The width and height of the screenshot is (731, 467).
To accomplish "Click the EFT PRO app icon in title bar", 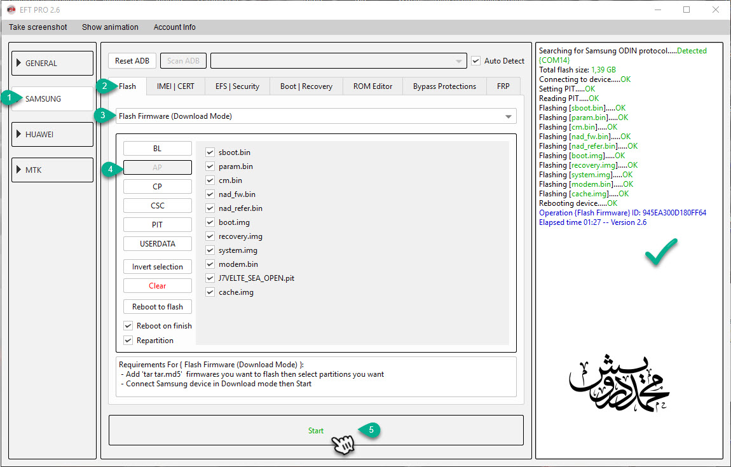I will (11, 10).
